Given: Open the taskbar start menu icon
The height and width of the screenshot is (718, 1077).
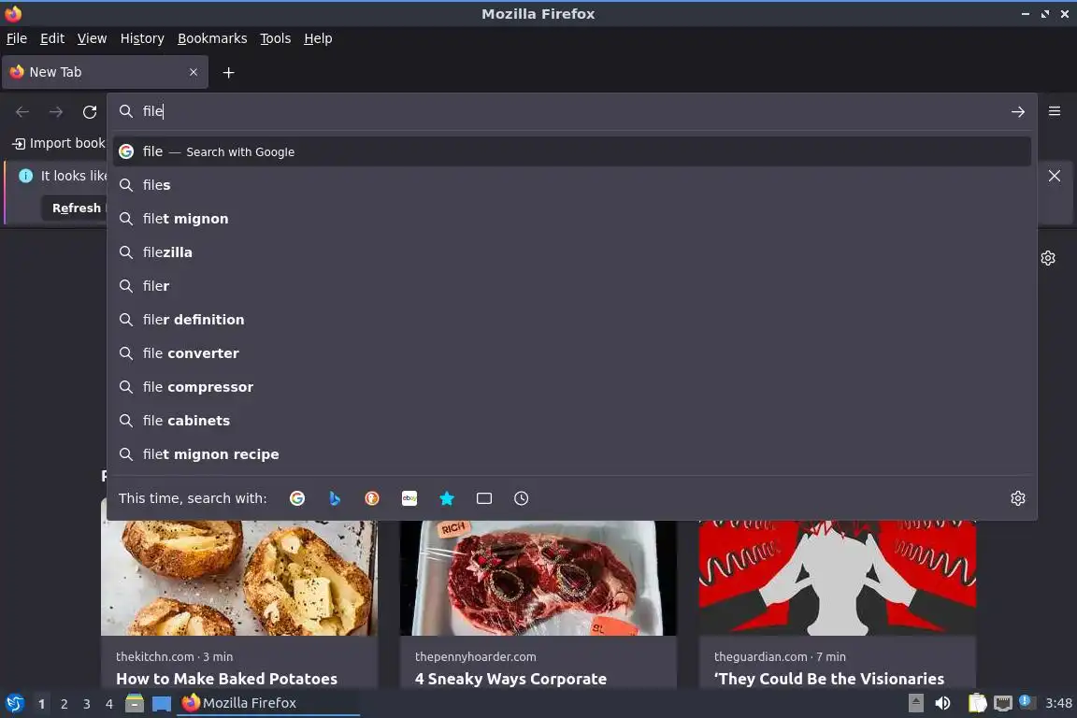Looking at the screenshot, I should point(14,704).
